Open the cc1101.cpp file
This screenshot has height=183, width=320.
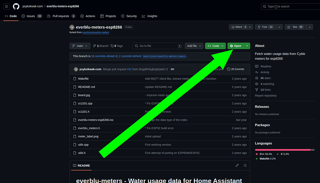pos(85,104)
